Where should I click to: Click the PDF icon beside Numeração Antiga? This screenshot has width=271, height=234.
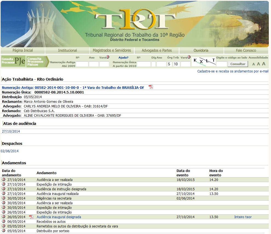(x=151, y=87)
